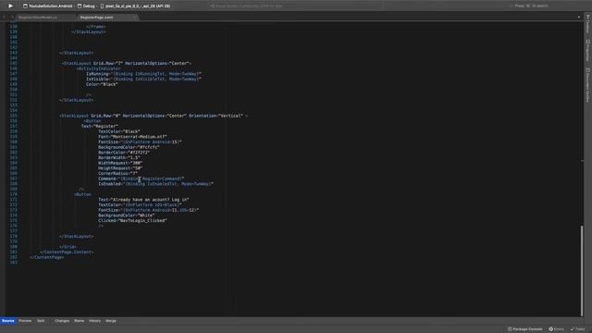Image resolution: width=592 pixels, height=333 pixels.
Task: Close the RegisterPage.xaml tab
Action: [x=135, y=18]
